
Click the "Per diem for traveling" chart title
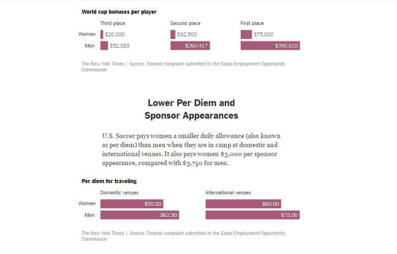coord(109,181)
